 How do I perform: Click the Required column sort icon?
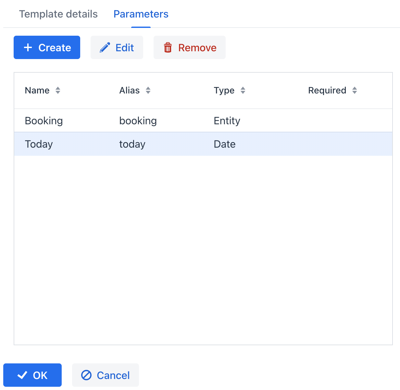(x=355, y=91)
